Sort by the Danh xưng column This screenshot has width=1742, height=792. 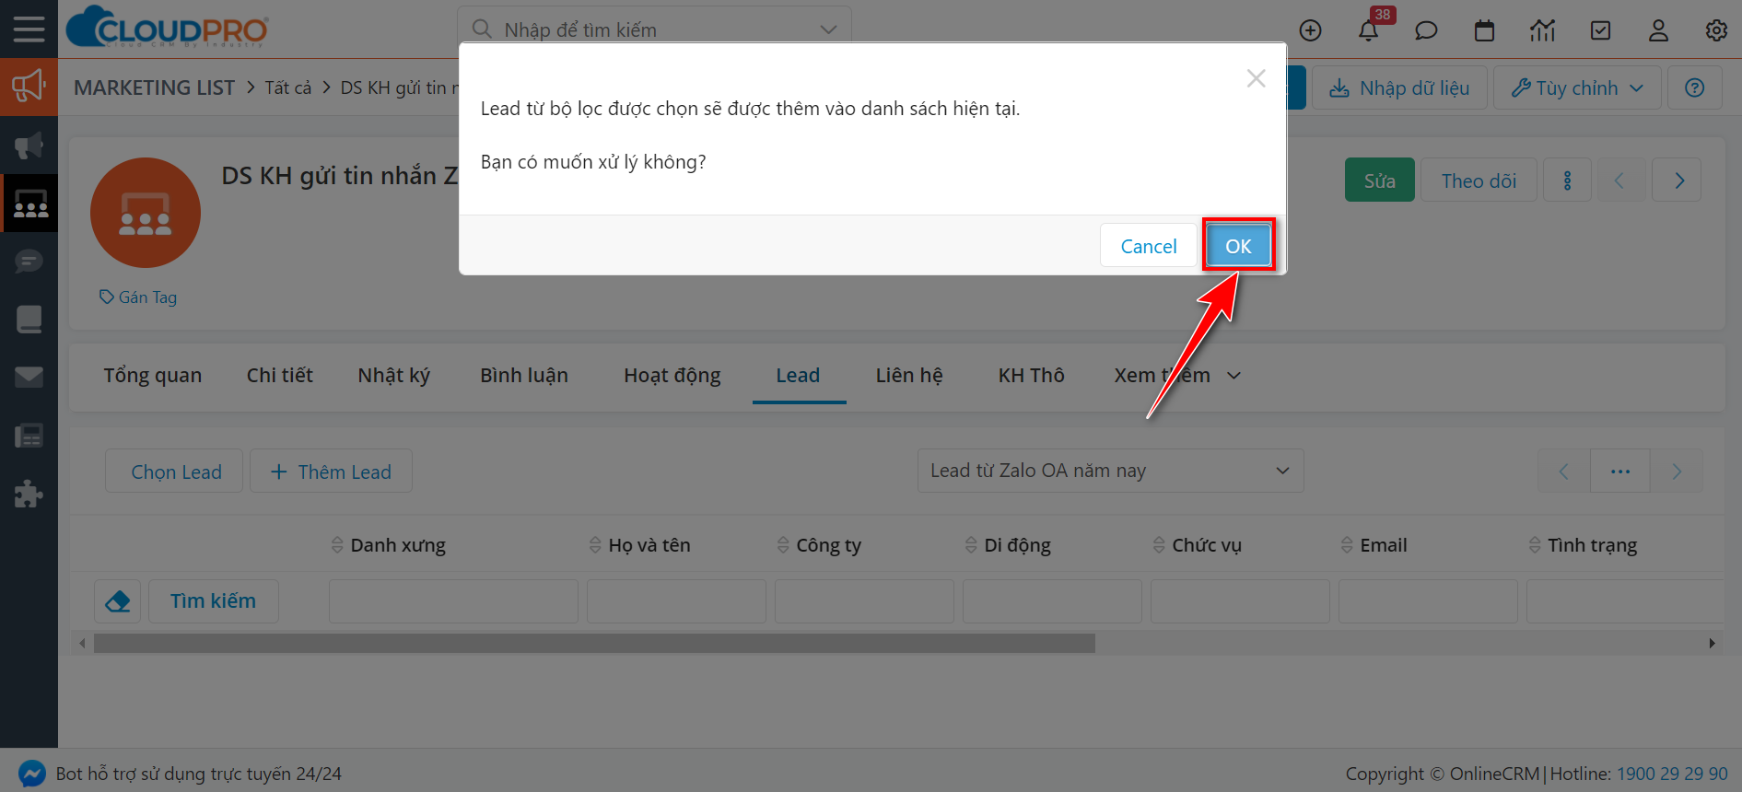pyautogui.click(x=389, y=545)
